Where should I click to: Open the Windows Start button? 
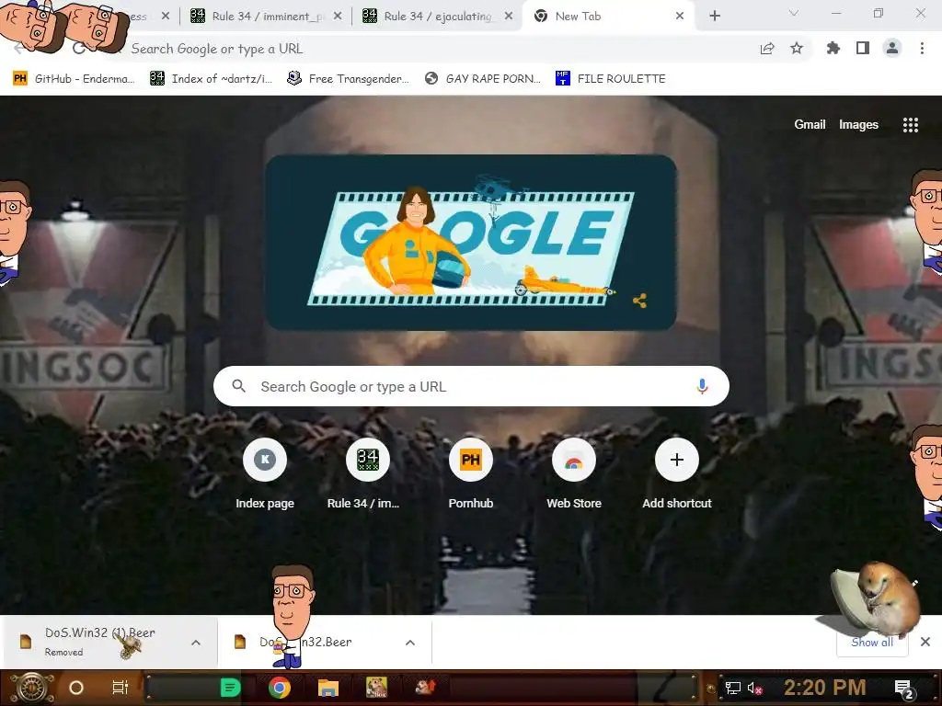(32, 688)
